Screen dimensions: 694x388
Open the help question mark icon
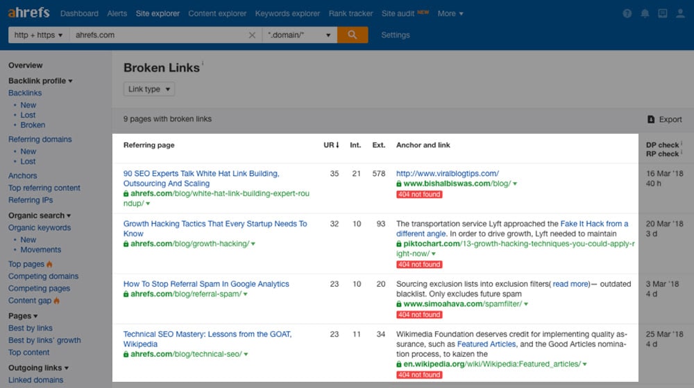(x=627, y=14)
